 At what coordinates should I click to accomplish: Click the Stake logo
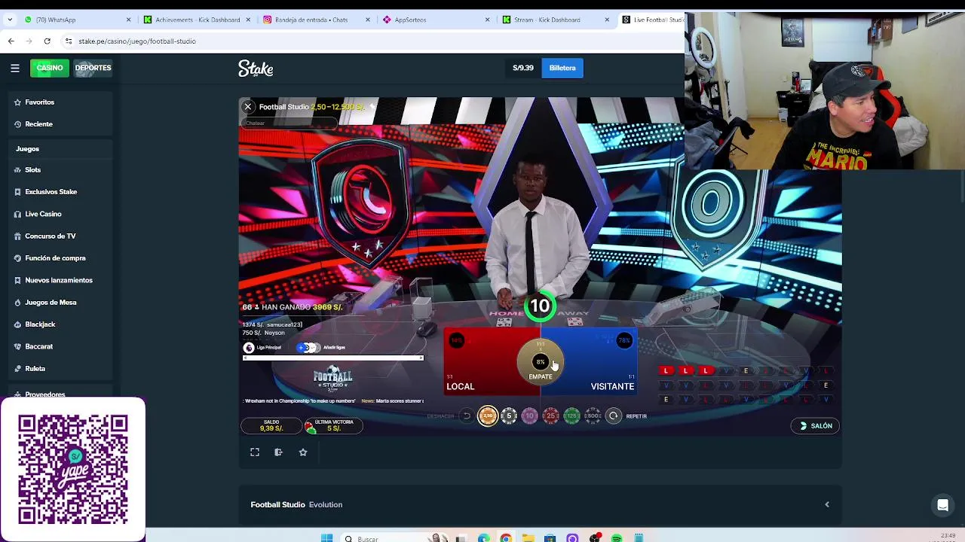point(256,69)
